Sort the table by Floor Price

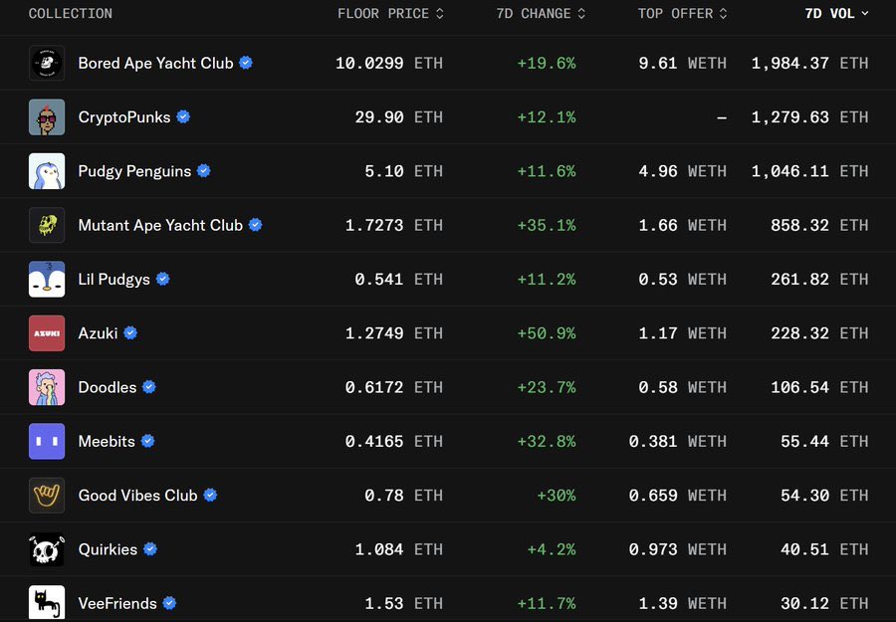(390, 14)
